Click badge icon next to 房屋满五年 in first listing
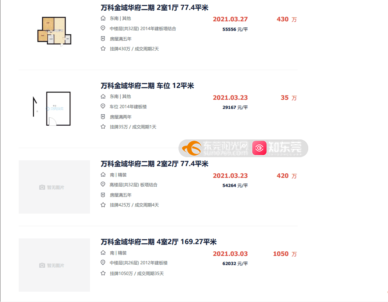388x302 pixels. [x=103, y=38]
